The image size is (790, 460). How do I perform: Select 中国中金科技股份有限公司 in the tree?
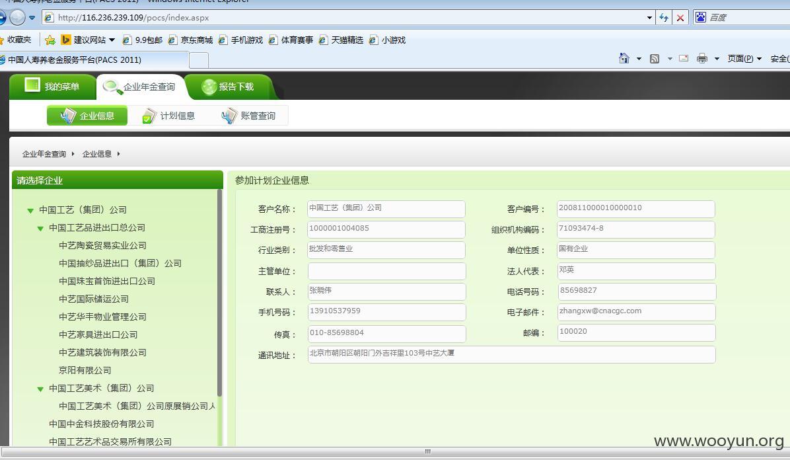[101, 424]
